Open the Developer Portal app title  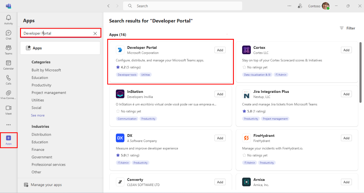[x=142, y=48]
